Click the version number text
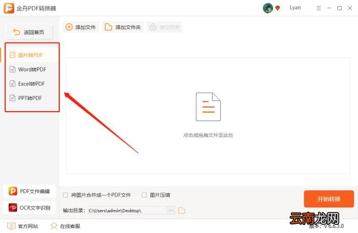The width and height of the screenshot is (358, 233). [x=326, y=226]
